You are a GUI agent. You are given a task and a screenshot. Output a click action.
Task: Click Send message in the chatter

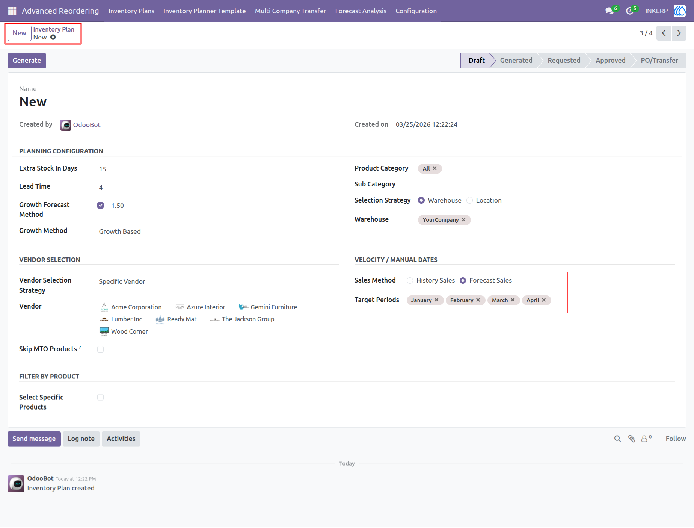(x=34, y=439)
